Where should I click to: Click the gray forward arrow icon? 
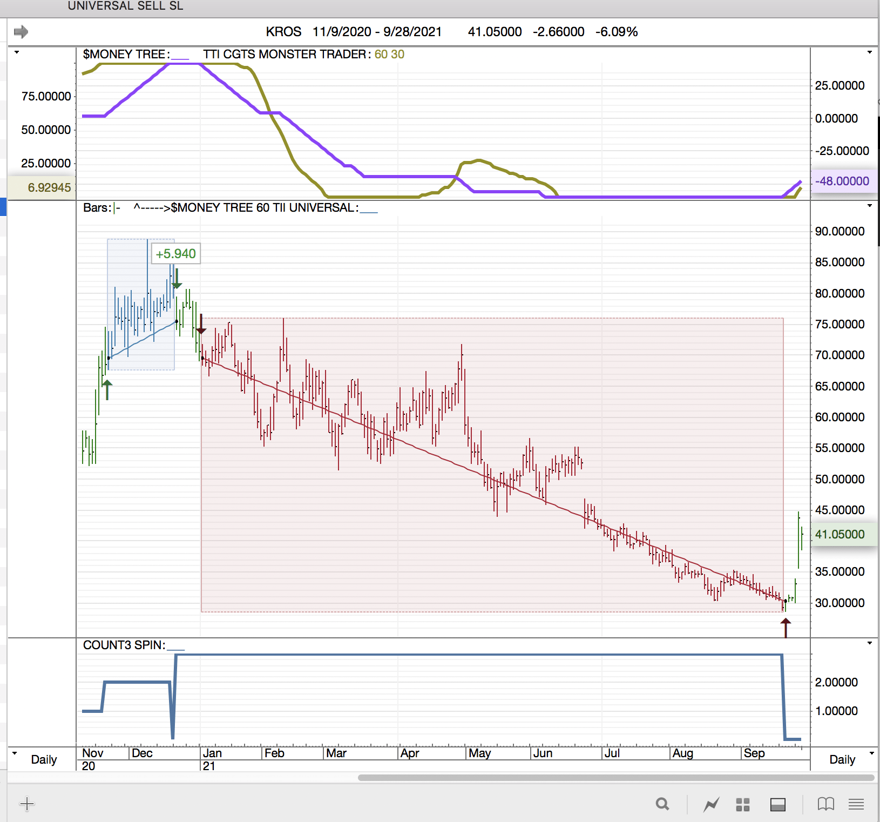pos(21,32)
